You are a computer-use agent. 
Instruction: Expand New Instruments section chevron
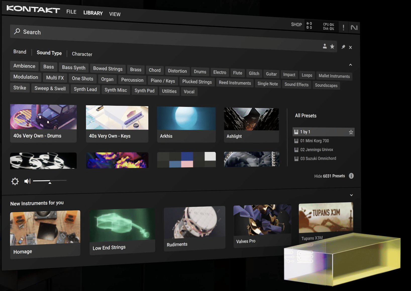point(351,195)
